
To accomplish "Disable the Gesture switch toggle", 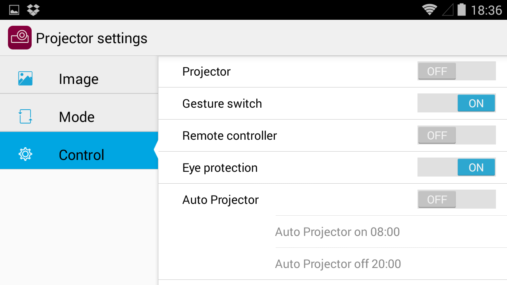I will tap(457, 103).
